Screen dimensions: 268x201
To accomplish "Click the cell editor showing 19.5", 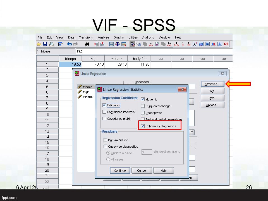I will click(x=154, y=51).
